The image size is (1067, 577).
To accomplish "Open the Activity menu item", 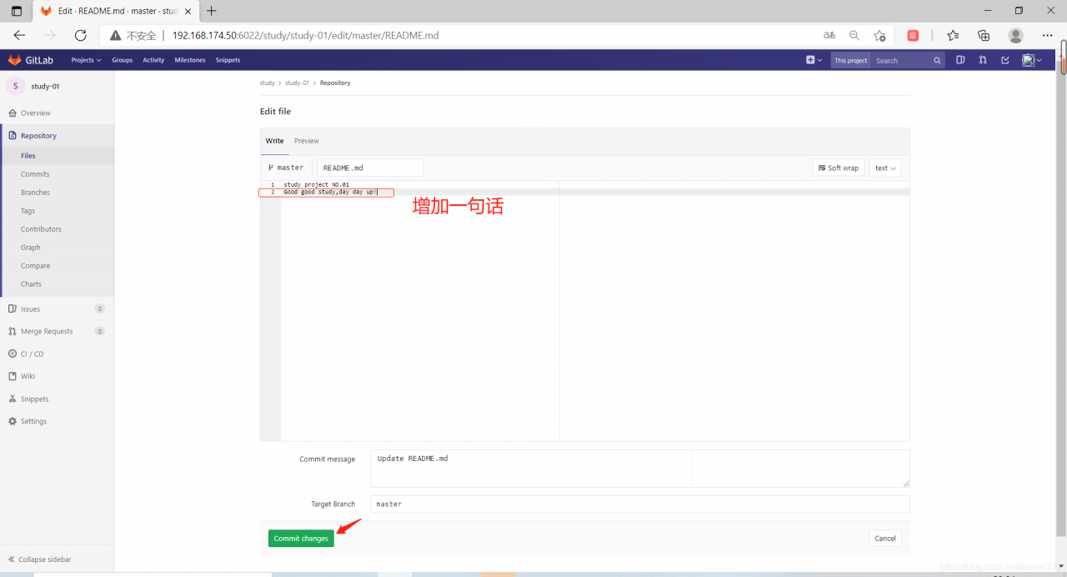I will click(153, 60).
